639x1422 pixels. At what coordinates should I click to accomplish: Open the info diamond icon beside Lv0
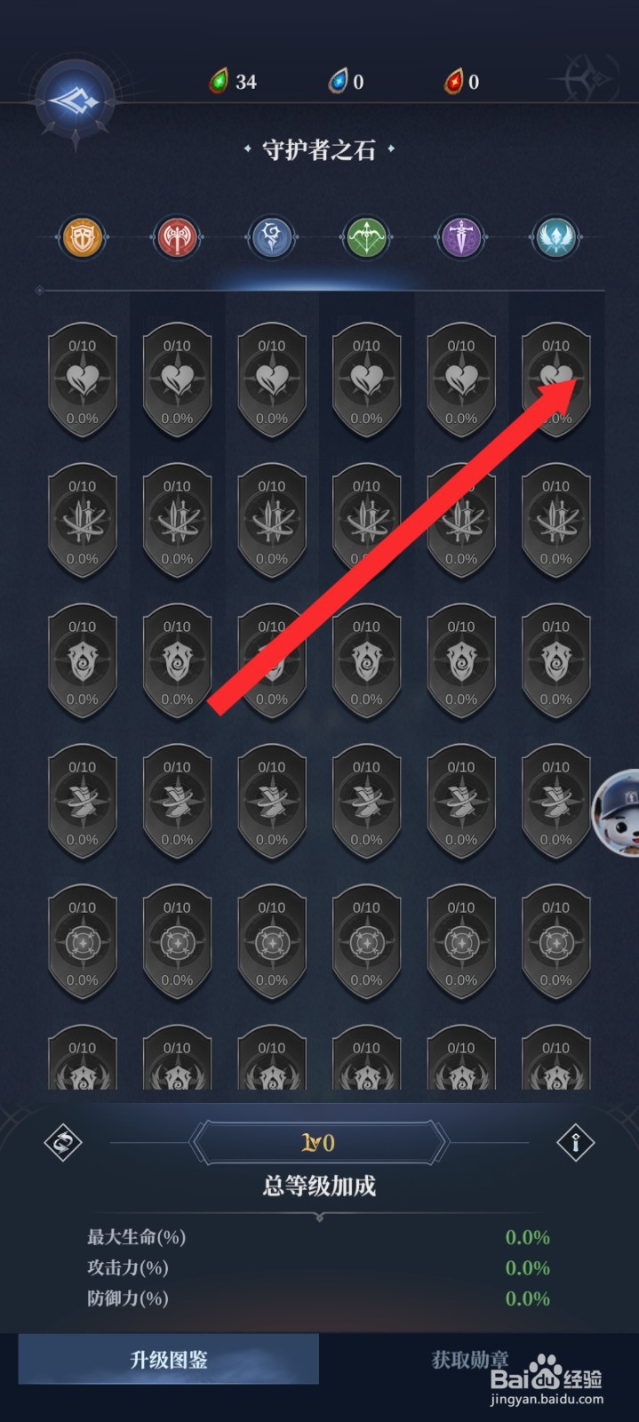click(x=575, y=1143)
